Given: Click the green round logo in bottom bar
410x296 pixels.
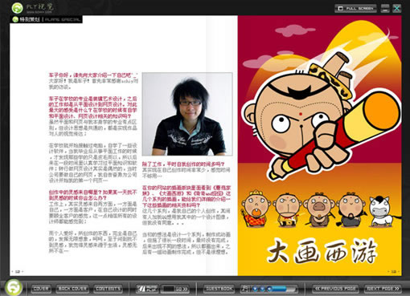Looking at the screenshot, I should tap(14, 288).
